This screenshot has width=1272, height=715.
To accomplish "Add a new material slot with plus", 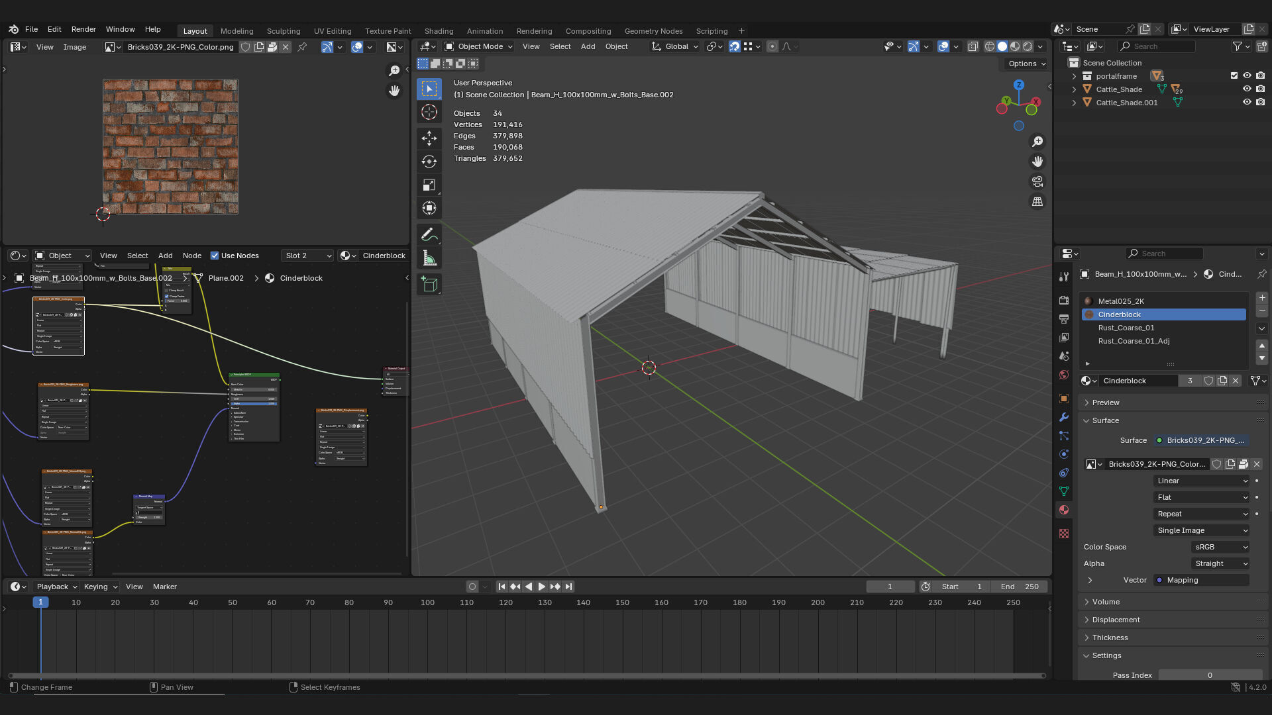I will (x=1262, y=298).
